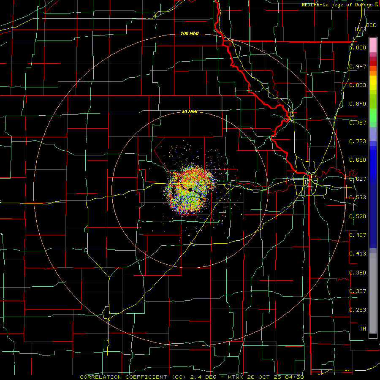Click the '20 OCT 25 04:30' timestamp
Viewport: 380px width, 380px height.
coord(276,377)
